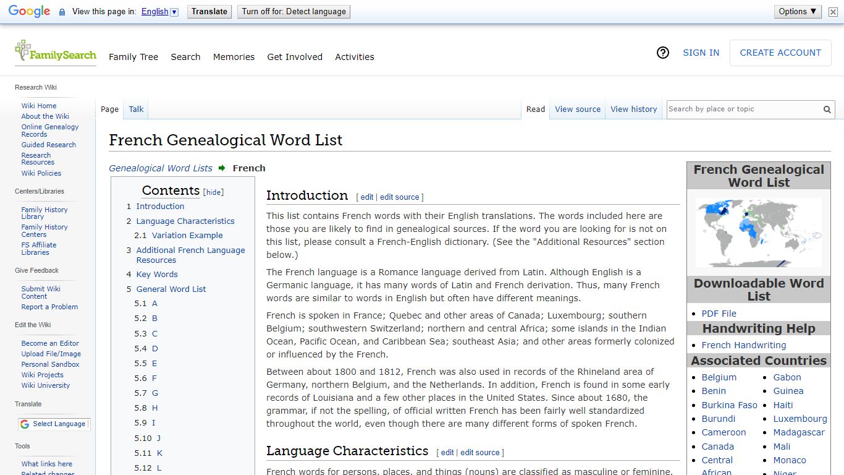Open the Search menu
844x475 pixels.
tap(185, 57)
